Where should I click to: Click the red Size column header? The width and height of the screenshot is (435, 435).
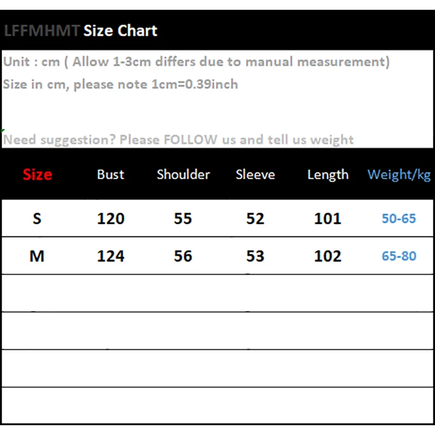point(38,175)
